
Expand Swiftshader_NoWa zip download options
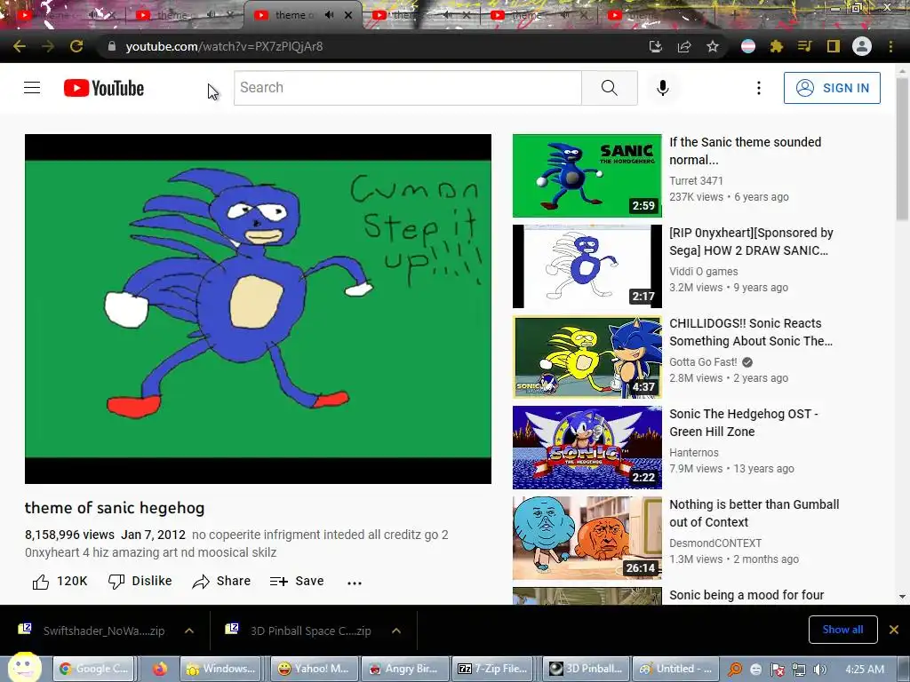pyautogui.click(x=189, y=630)
